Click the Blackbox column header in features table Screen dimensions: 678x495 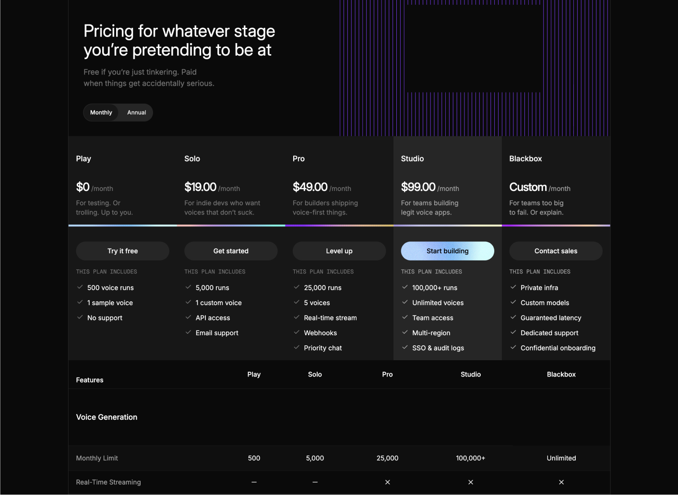click(561, 374)
